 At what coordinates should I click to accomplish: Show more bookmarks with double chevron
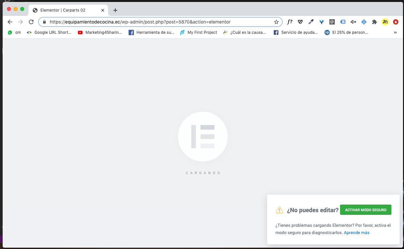(x=395, y=32)
